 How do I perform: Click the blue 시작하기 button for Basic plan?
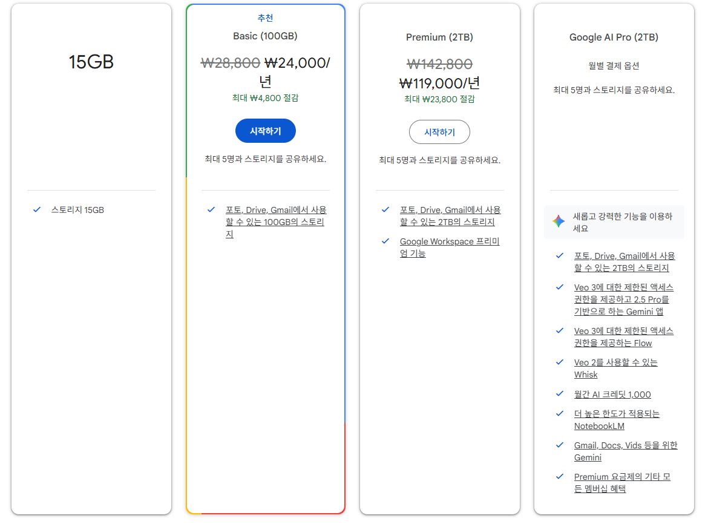266,131
